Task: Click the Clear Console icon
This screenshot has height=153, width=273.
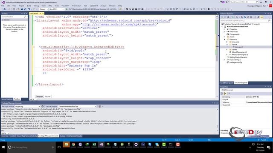Action: (99, 107)
